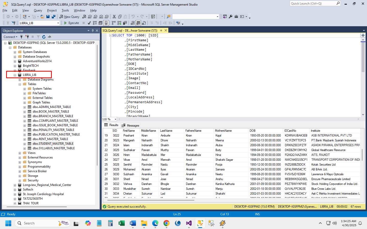Collapse the Tables folder node

[x=20, y=84]
